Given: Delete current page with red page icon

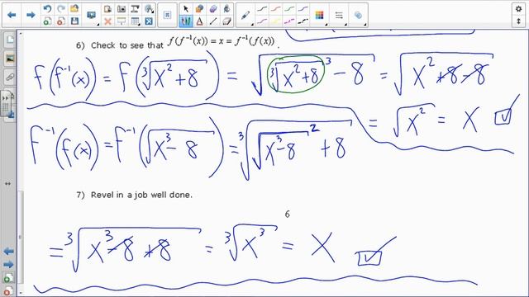Looking at the screenshot, I should pyautogui.click(x=60, y=21).
